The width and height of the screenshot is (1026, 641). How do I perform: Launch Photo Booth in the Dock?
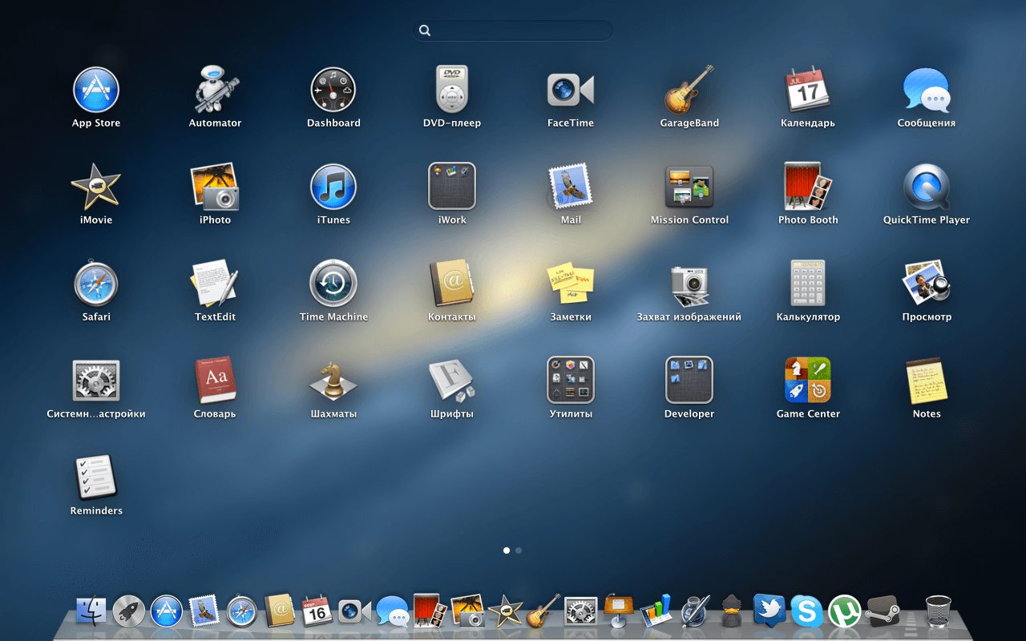click(x=430, y=611)
